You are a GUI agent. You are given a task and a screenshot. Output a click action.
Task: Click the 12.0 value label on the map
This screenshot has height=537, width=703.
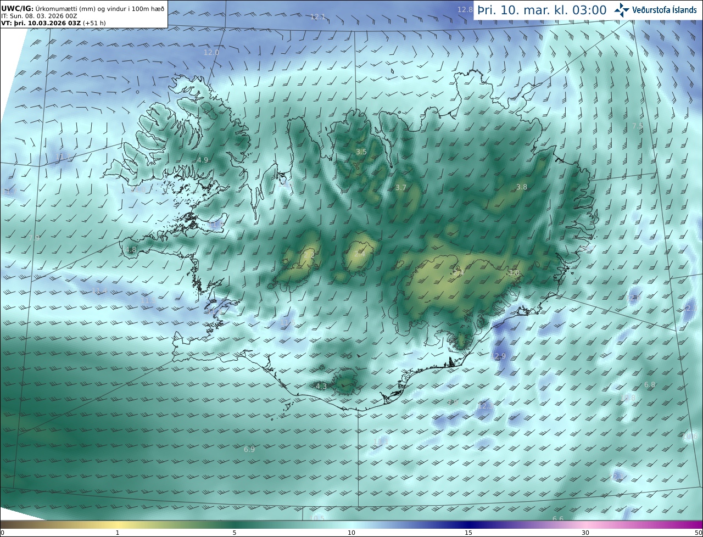[211, 53]
